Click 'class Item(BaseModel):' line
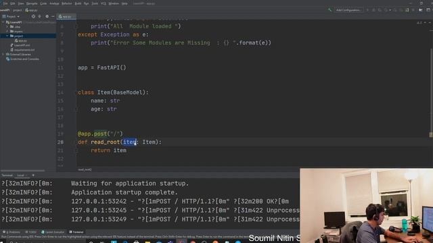This screenshot has width=433, height=243. (113, 92)
